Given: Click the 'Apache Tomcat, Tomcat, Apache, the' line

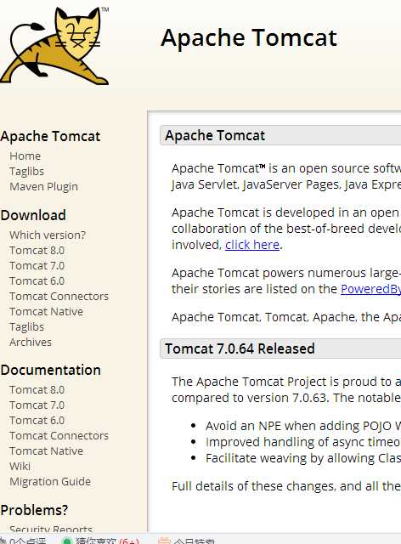Looking at the screenshot, I should (286, 317).
